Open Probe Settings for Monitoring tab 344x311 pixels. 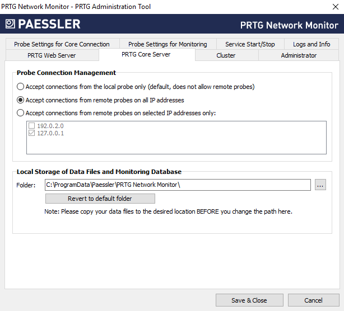click(x=168, y=44)
